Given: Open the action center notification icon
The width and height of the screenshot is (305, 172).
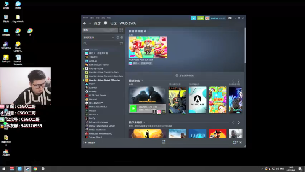Looking at the screenshot, I should [x=300, y=169].
